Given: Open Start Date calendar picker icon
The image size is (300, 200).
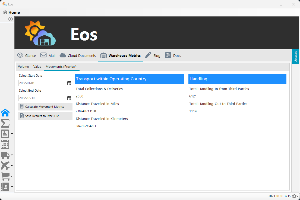Looking at the screenshot, I should 69,83.
